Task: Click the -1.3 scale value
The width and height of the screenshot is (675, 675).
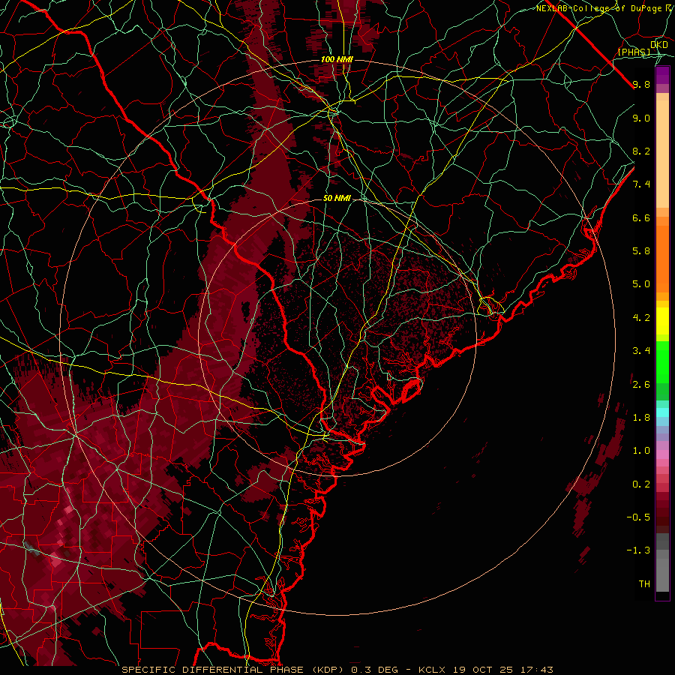Action: 638,550
